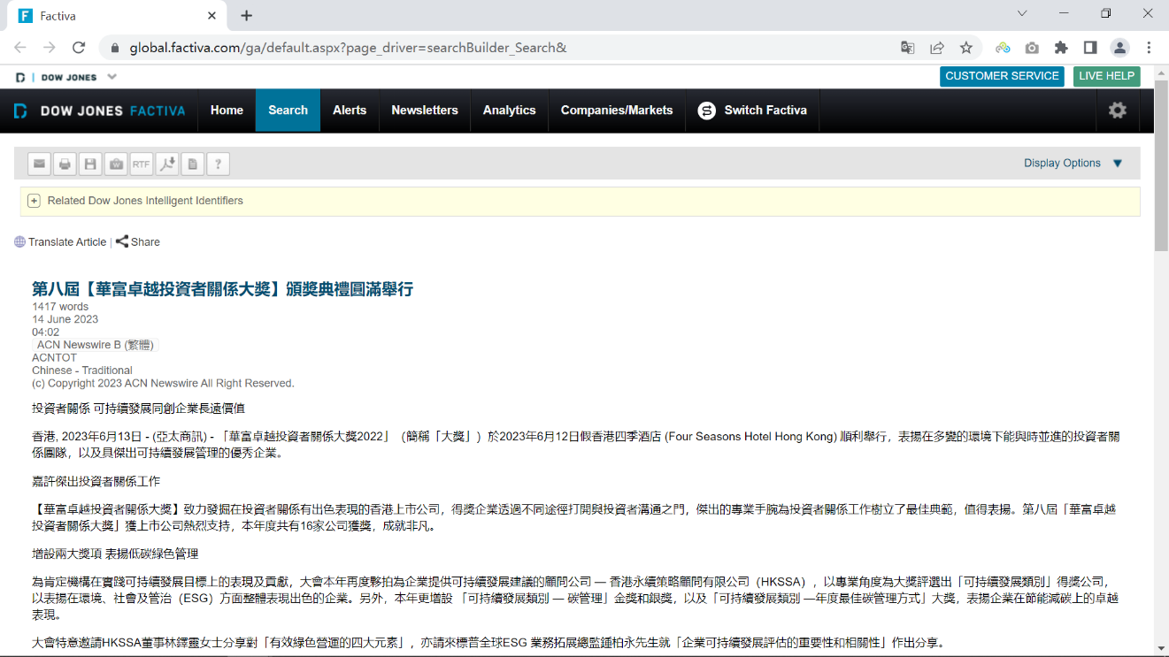Select the Search tab
Image resolution: width=1169 pixels, height=657 pixels.
288,111
